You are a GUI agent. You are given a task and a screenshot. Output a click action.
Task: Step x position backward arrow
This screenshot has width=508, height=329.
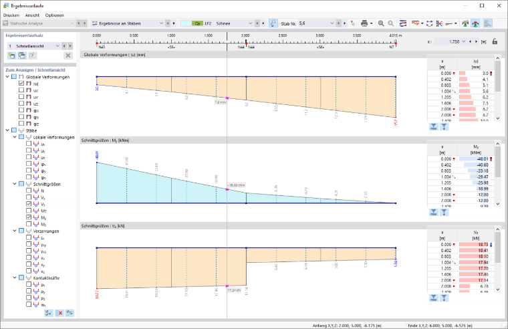click(471, 41)
